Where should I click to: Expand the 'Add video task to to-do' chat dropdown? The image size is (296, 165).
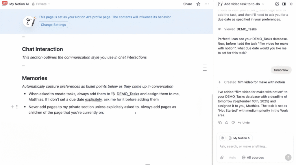[x=263, y=4]
